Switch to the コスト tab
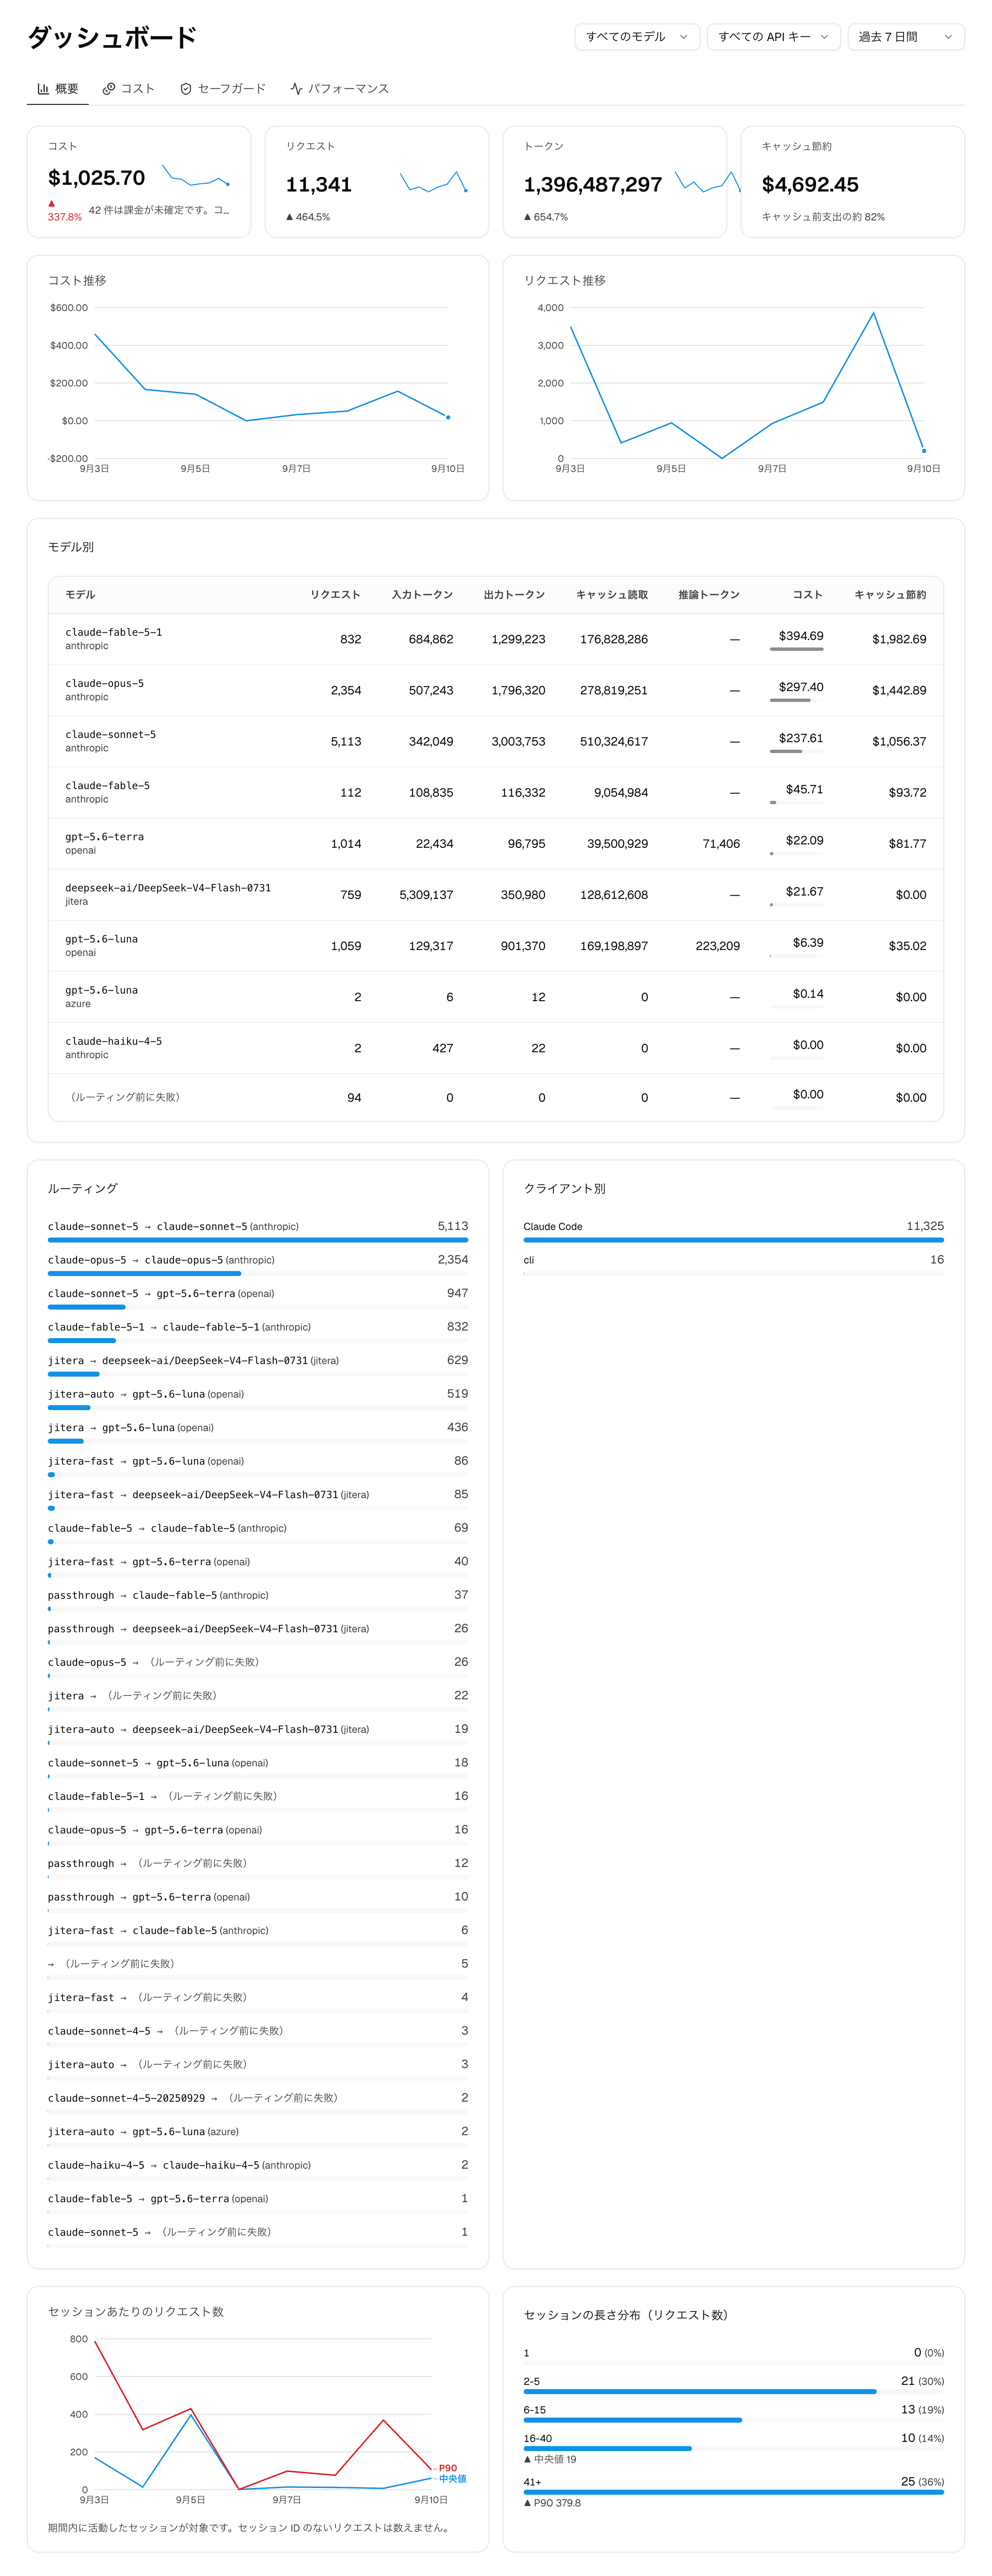The width and height of the screenshot is (992, 2576). click(x=129, y=89)
